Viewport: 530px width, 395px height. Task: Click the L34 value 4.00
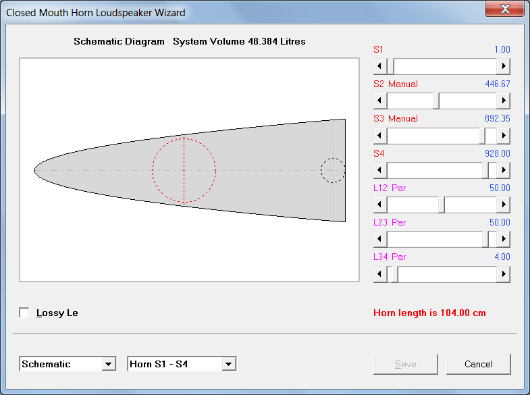point(502,257)
